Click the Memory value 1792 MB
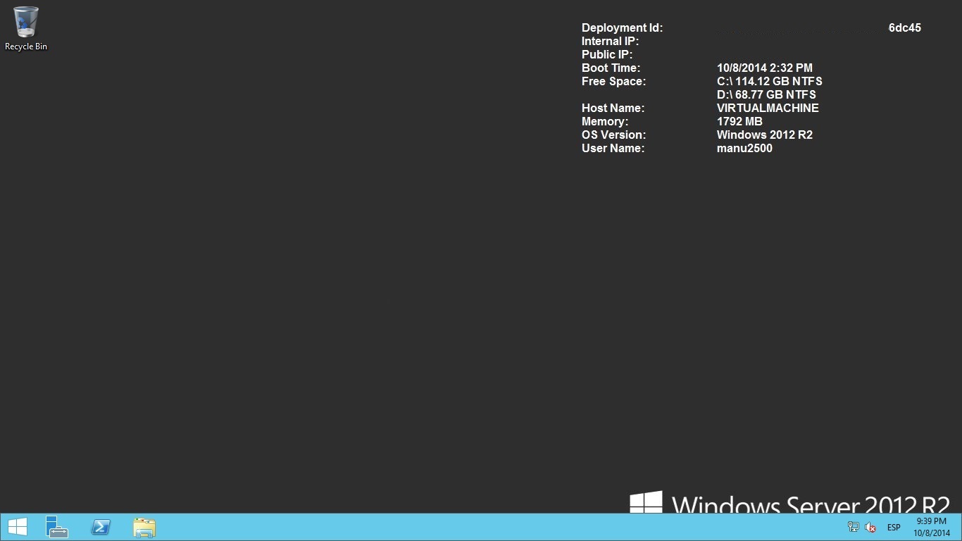The width and height of the screenshot is (962, 541). (739, 121)
